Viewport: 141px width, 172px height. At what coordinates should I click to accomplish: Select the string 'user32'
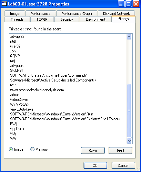(15, 46)
